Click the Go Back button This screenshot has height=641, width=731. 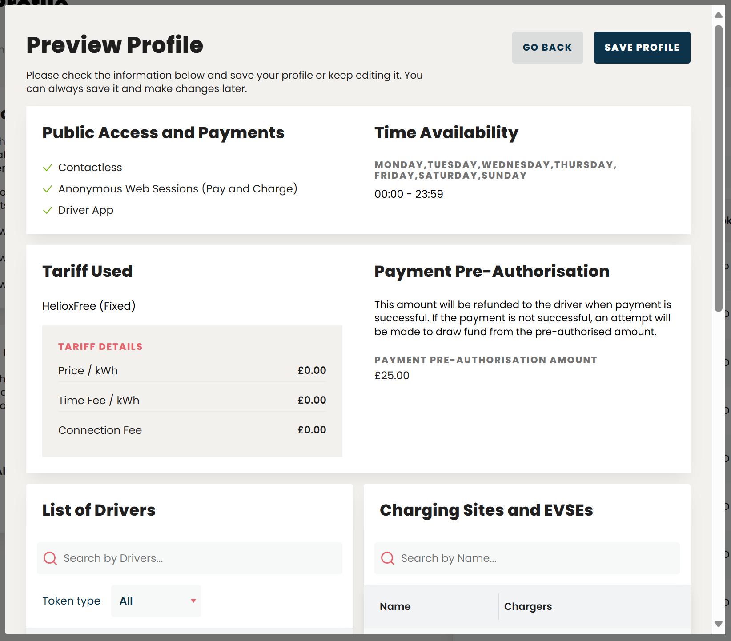pyautogui.click(x=547, y=47)
